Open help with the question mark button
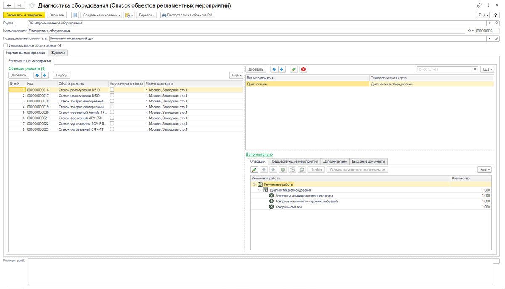Viewport: 505px width, 289px height. tap(495, 15)
